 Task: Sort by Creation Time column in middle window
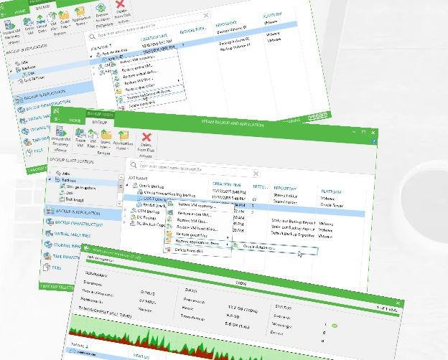click(227, 184)
